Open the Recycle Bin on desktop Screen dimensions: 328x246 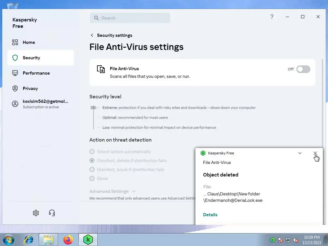(12, 5)
